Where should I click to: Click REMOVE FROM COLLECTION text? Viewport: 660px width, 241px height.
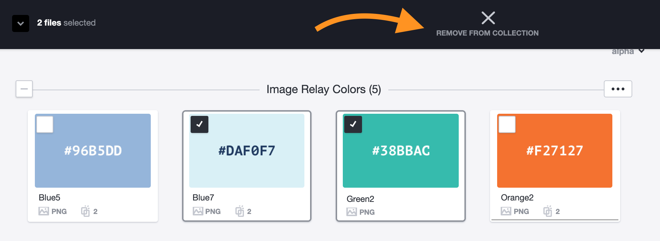[488, 33]
